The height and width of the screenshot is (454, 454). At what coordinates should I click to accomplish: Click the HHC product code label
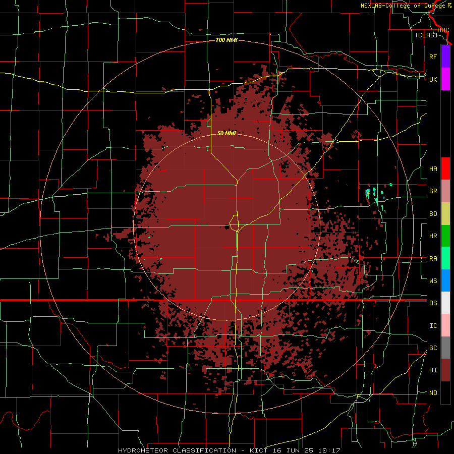pyautogui.click(x=443, y=30)
